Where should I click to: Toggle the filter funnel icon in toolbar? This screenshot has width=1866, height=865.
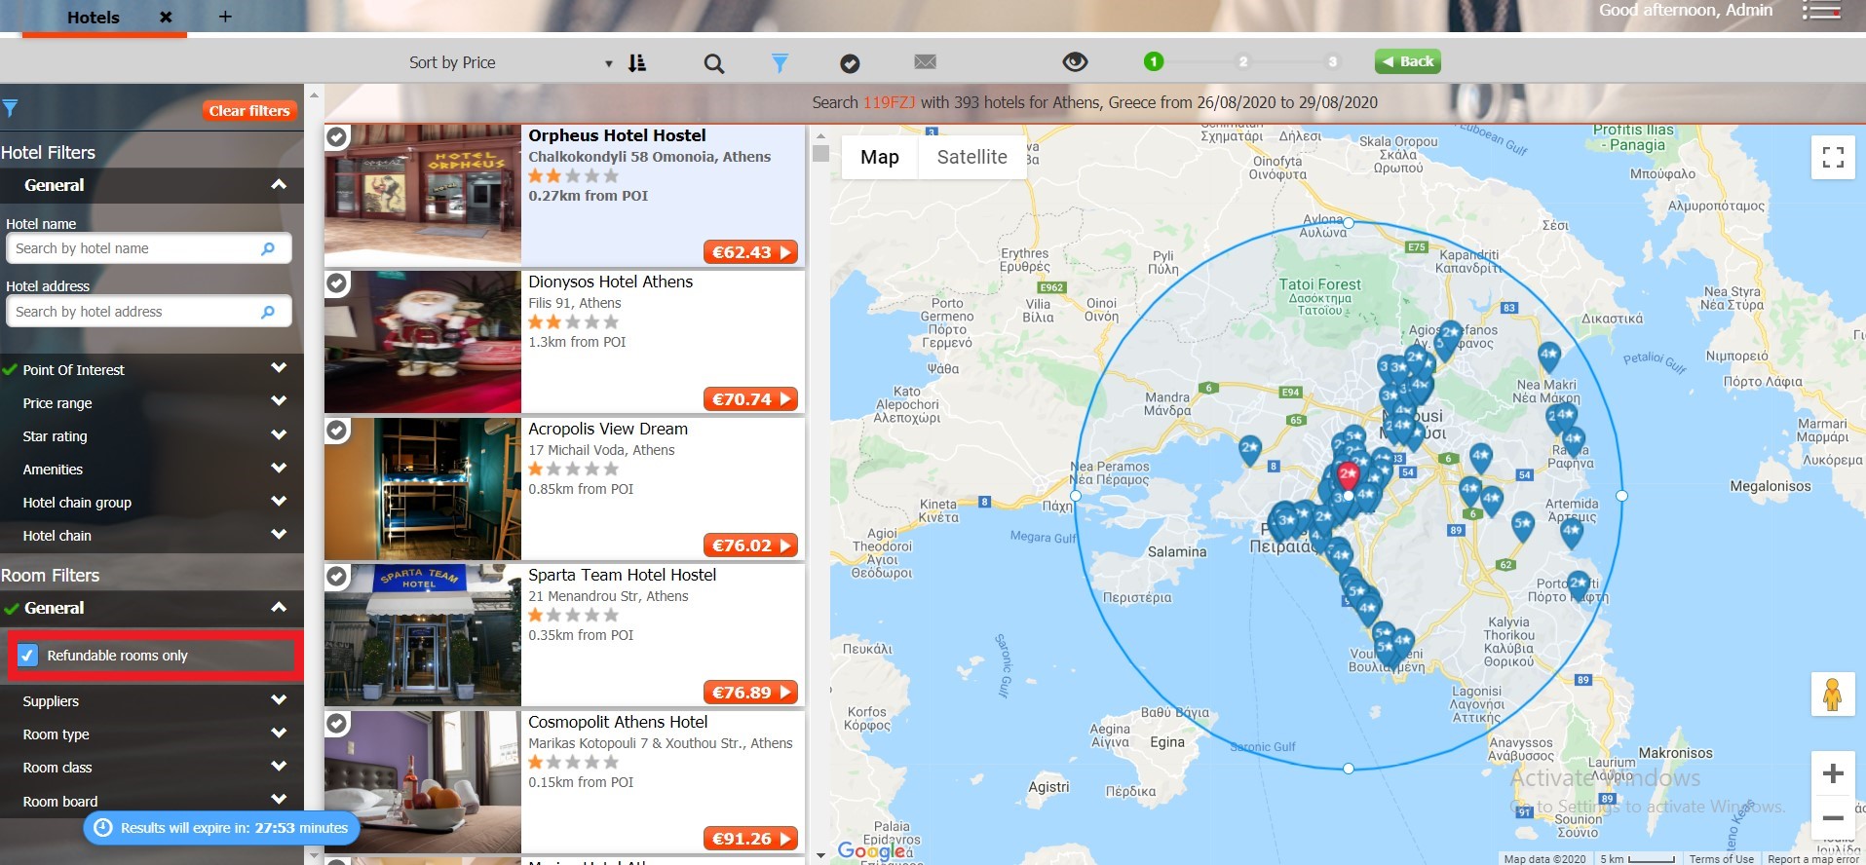[780, 63]
